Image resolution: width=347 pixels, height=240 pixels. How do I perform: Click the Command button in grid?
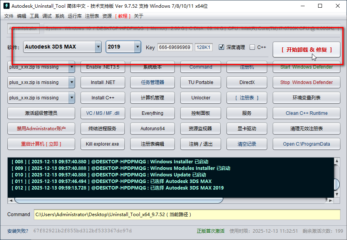pyautogui.click(x=201, y=67)
